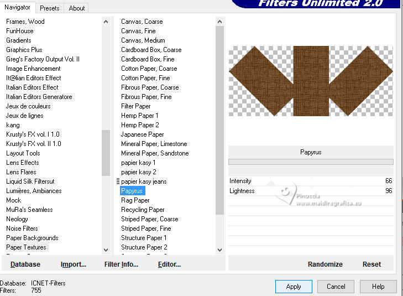This screenshot has height=296, width=403.
Task: Click down arrow of category list scrollbar
Action: tap(106, 250)
